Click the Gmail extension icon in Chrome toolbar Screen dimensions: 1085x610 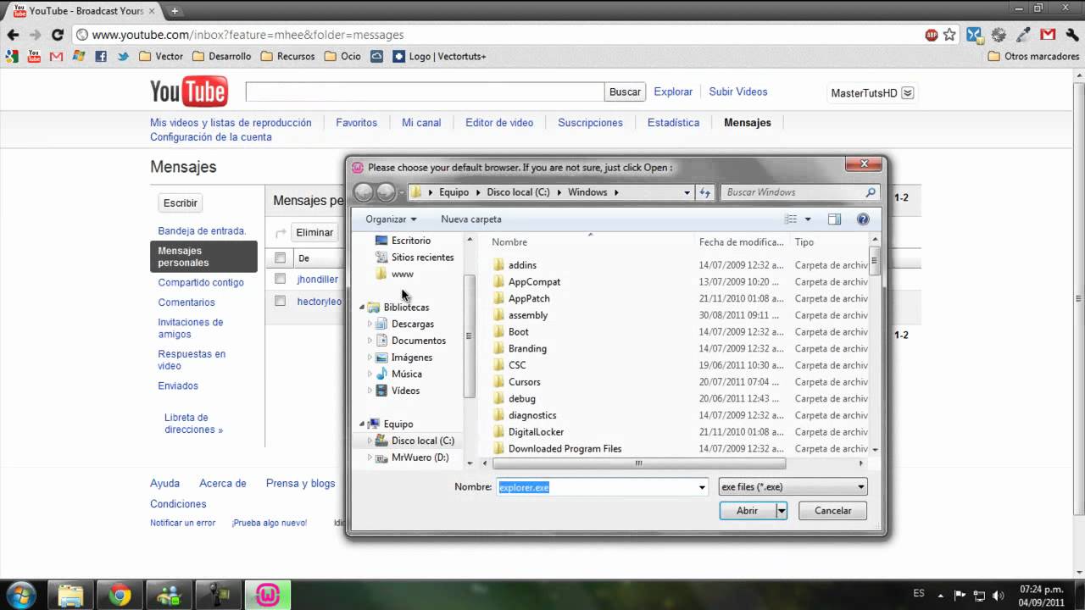[1048, 35]
